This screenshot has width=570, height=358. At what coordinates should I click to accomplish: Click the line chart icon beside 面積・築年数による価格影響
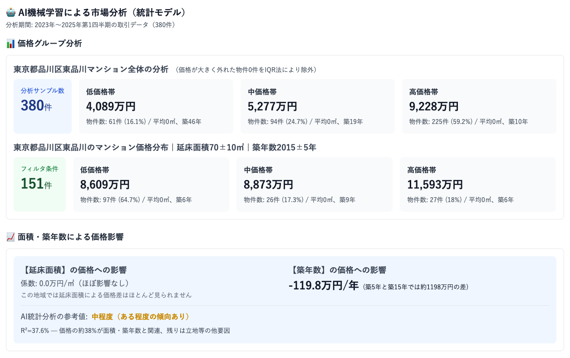click(11, 237)
